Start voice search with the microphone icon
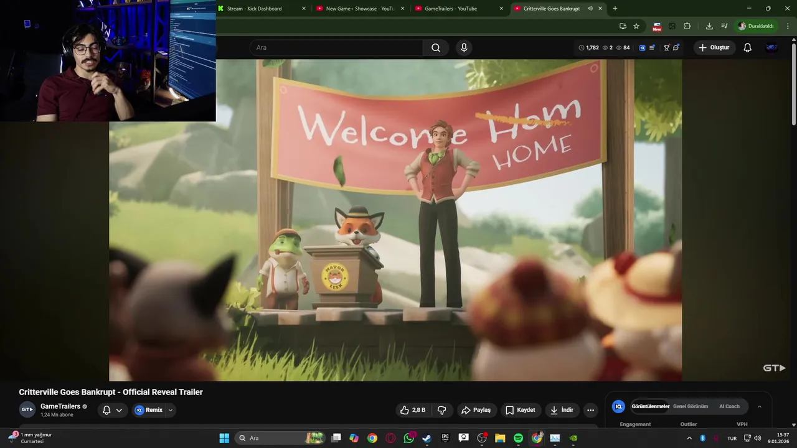The height and width of the screenshot is (448, 797). pos(464,47)
